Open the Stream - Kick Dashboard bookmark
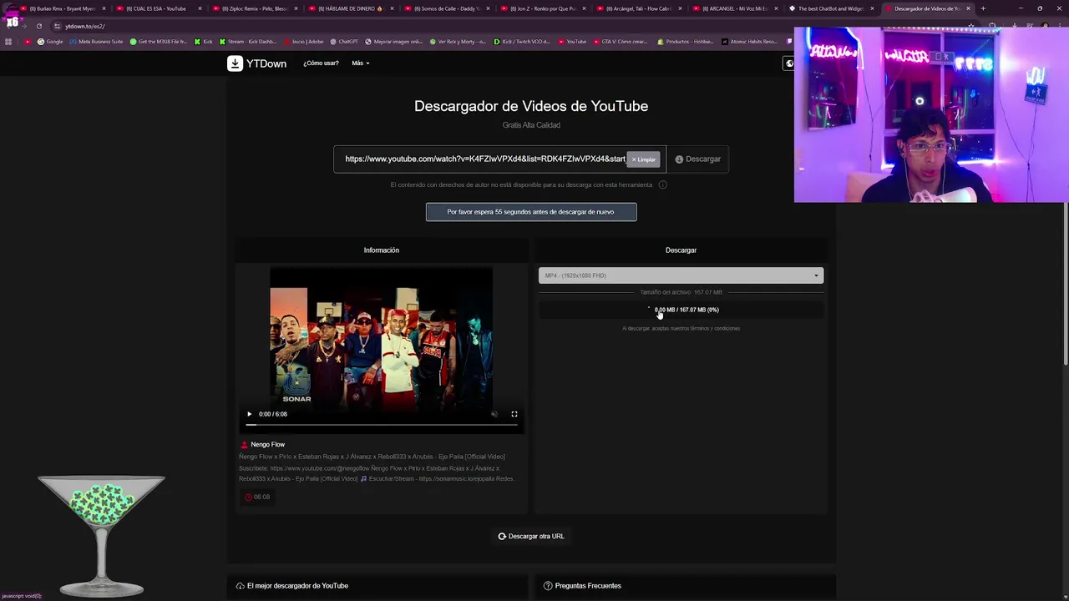The width and height of the screenshot is (1069, 601). 248,42
